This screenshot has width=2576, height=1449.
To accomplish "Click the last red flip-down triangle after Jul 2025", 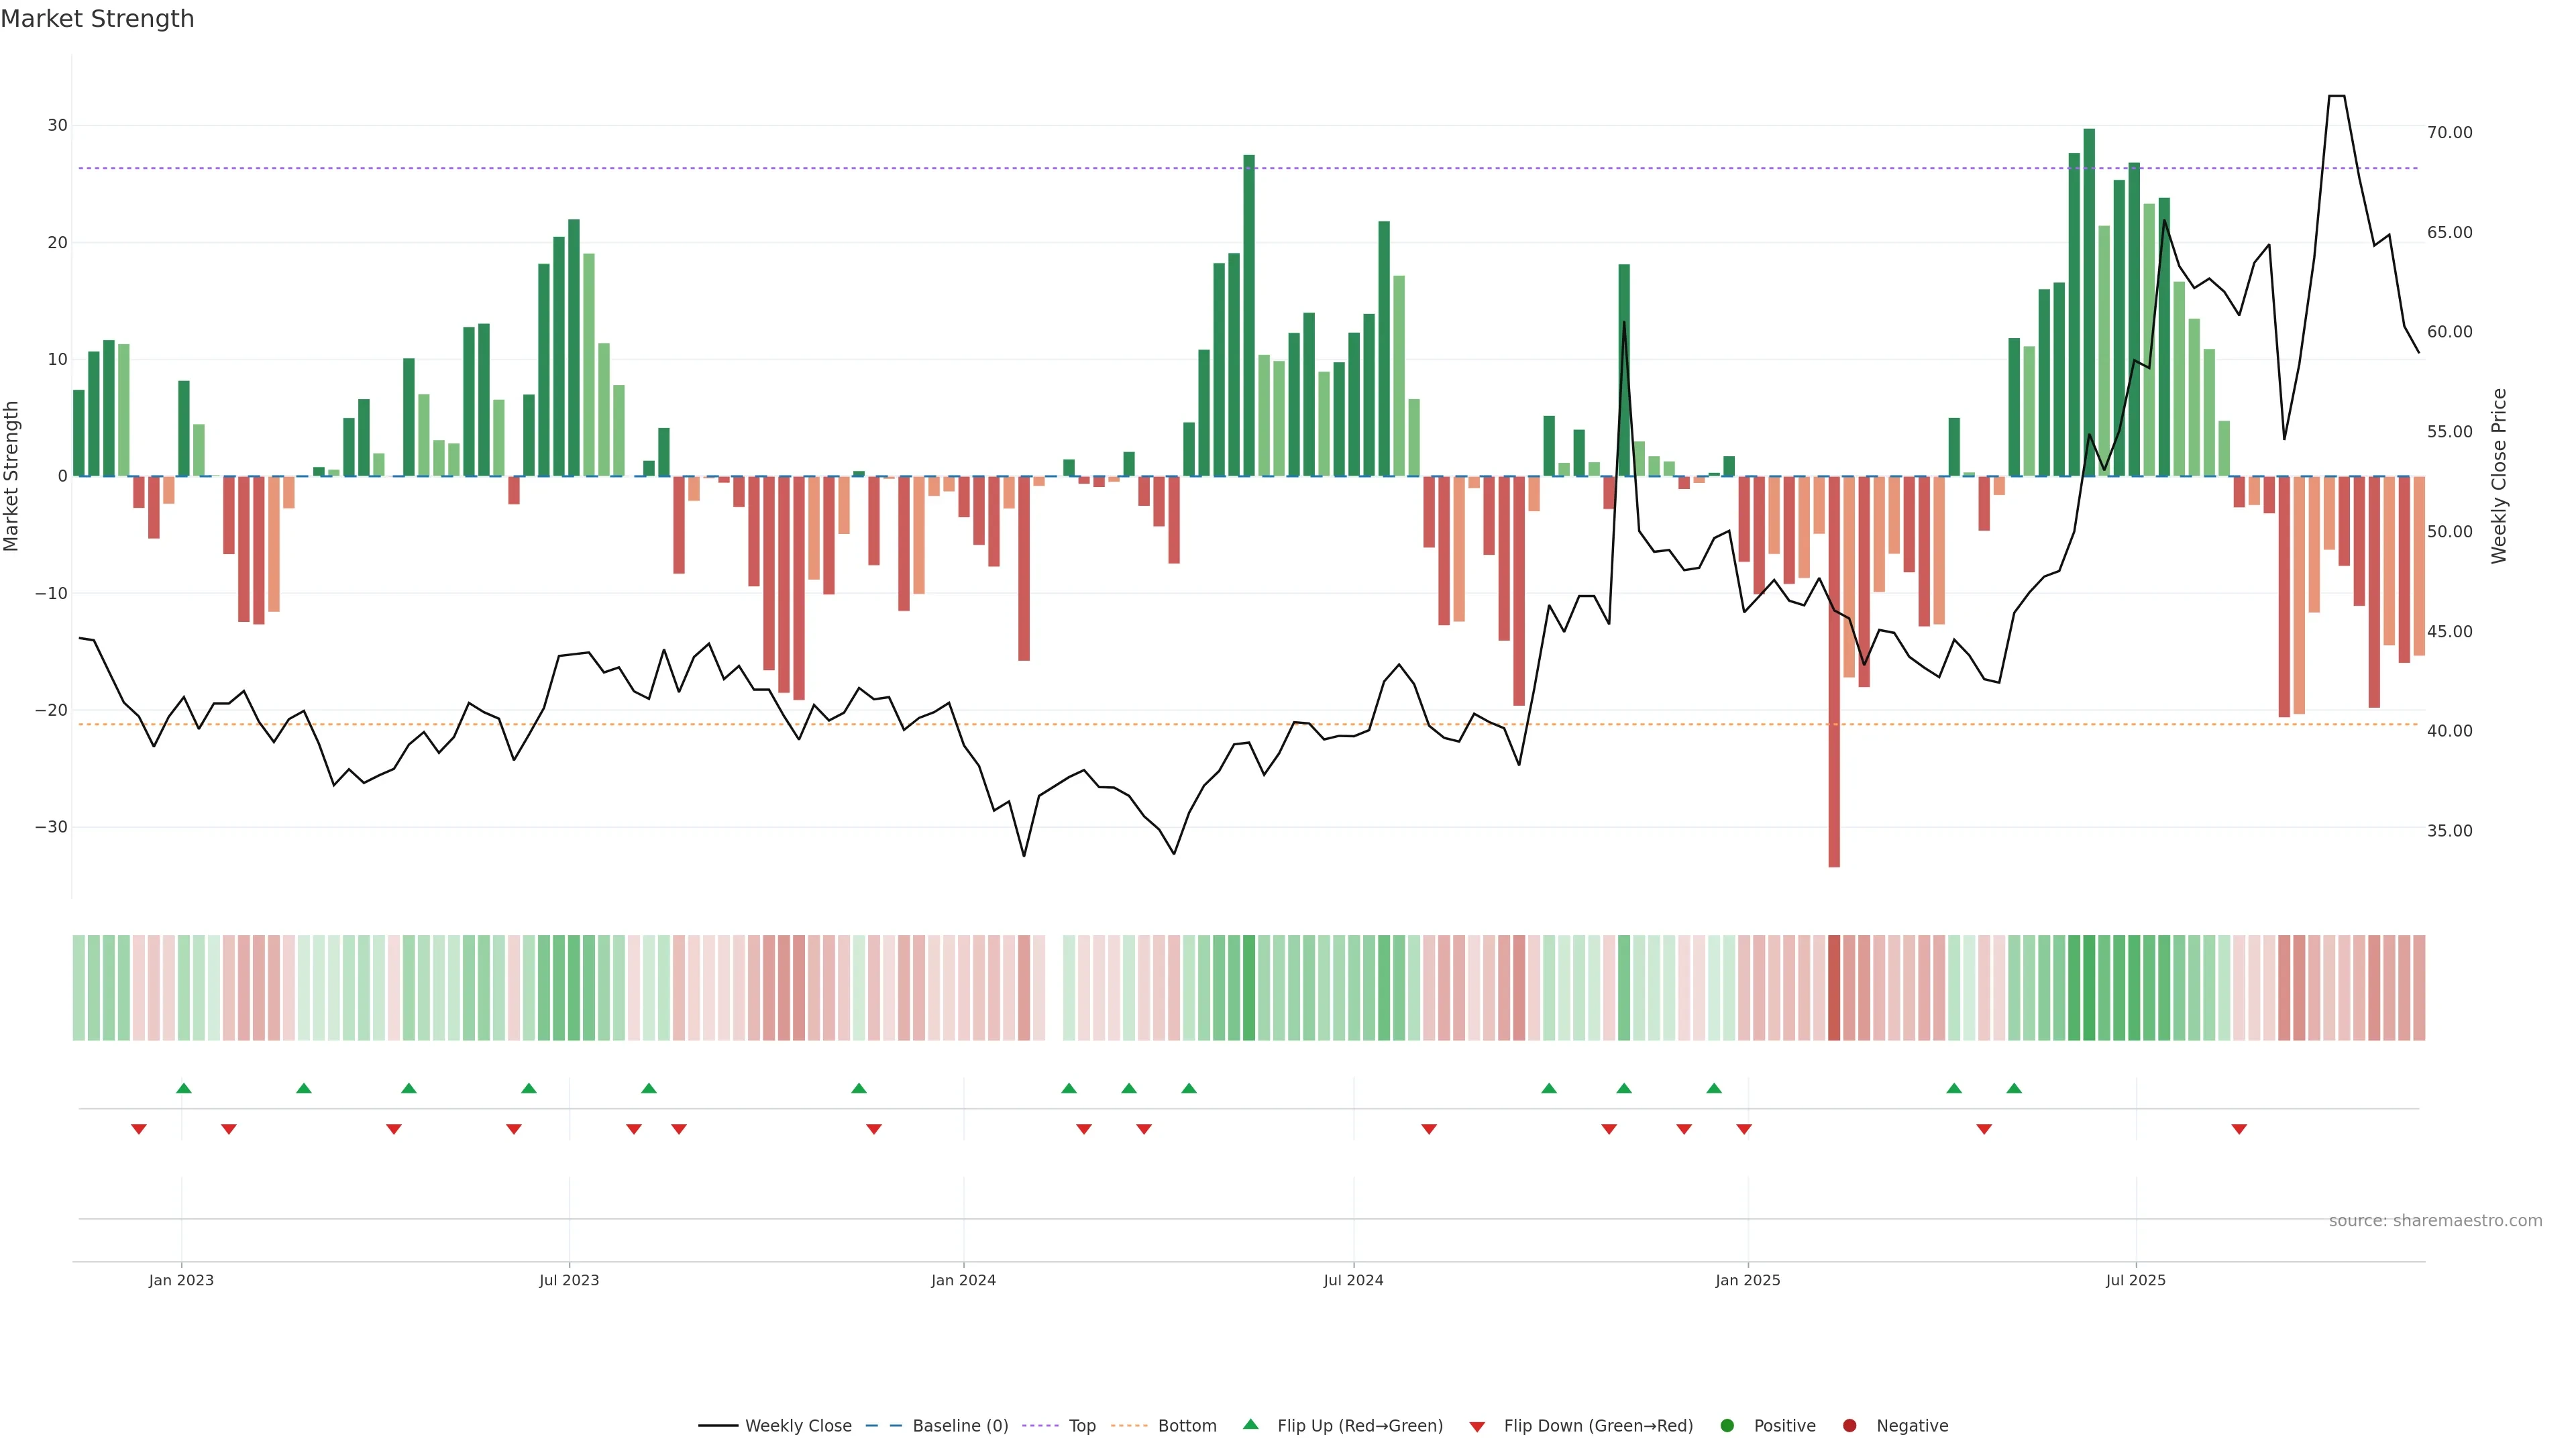I will 2239,1129.
